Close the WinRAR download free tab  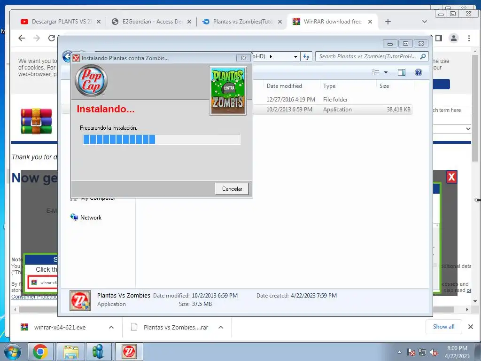(370, 22)
